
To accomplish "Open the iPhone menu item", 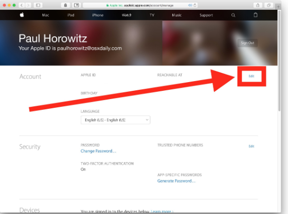I will tap(98, 15).
